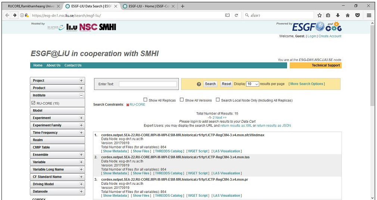377x200 pixels.
Task: Switch to RUCORE Ramkhamhaeng University tab
Action: coord(31,6)
